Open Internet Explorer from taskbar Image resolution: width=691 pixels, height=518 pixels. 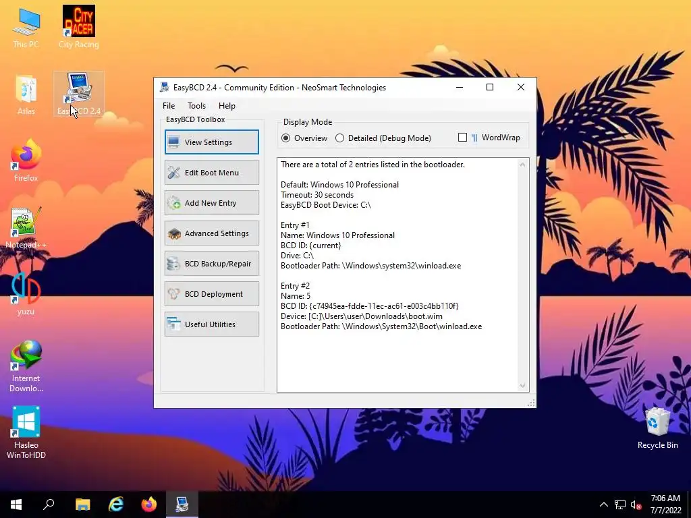click(x=116, y=505)
